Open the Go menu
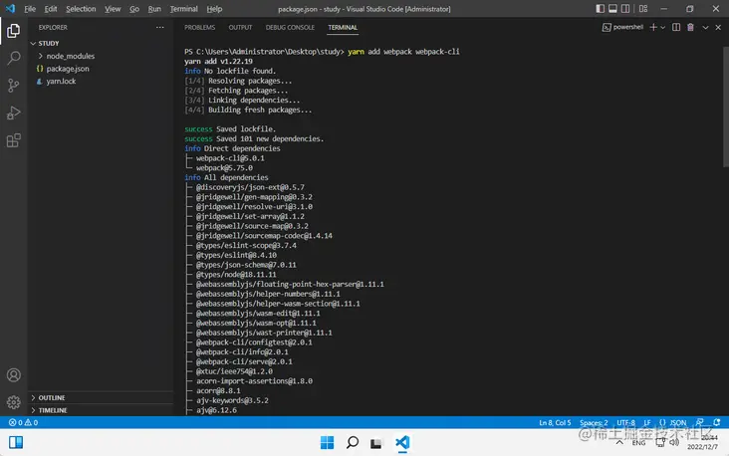Image resolution: width=729 pixels, height=456 pixels. coord(134,9)
